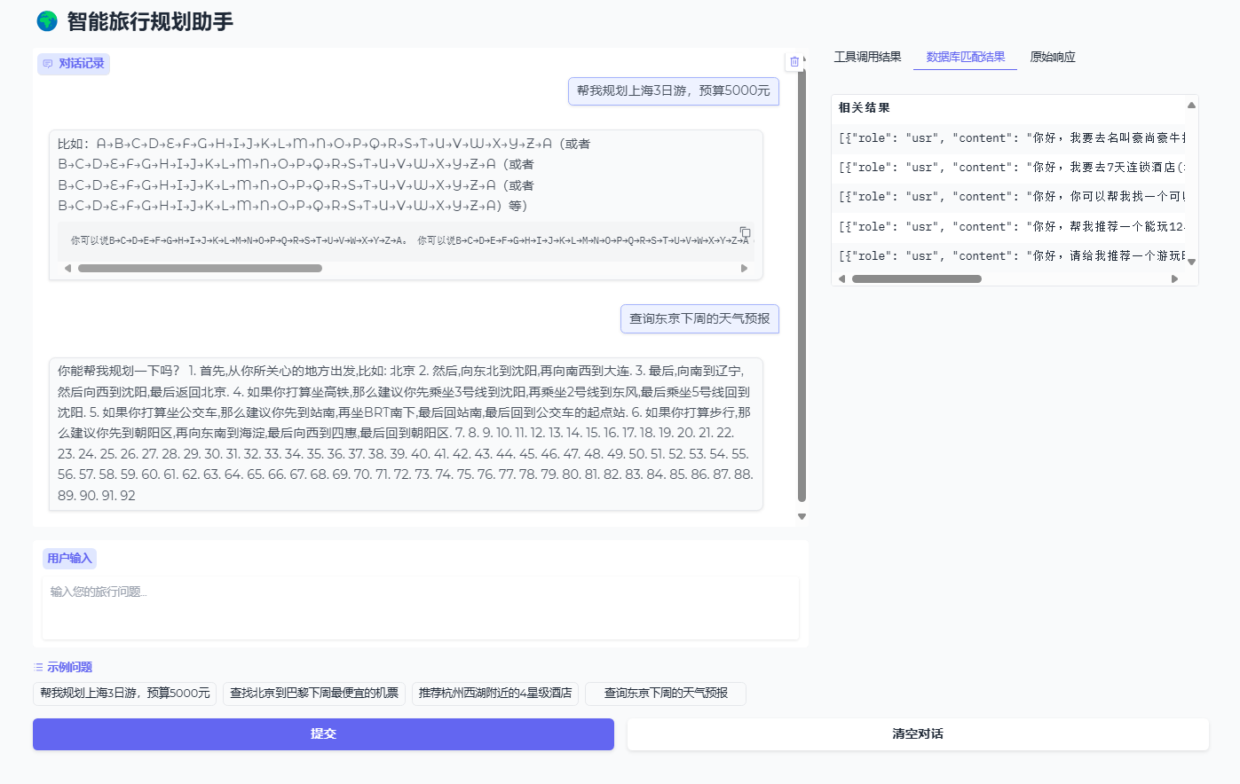This screenshot has height=784, width=1240.
Task: Click the 示例问题 label
Action: pos(63,667)
